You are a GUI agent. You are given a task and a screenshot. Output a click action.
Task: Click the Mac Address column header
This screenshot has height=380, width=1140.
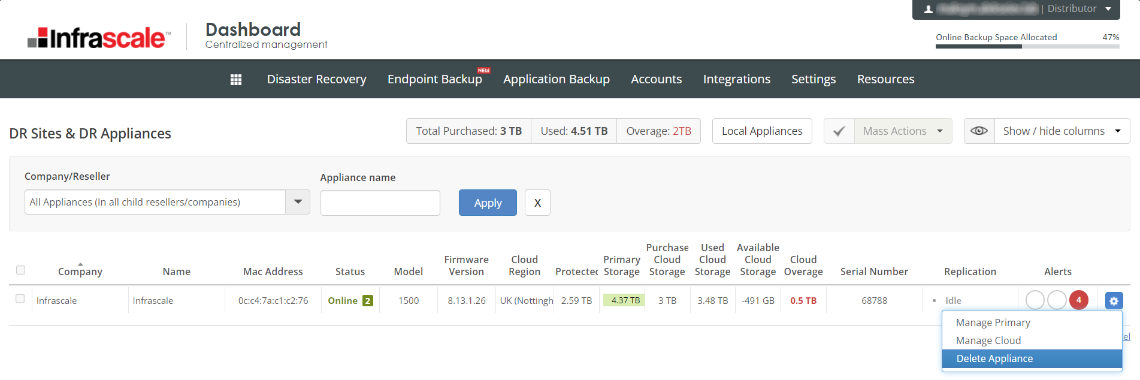(273, 272)
